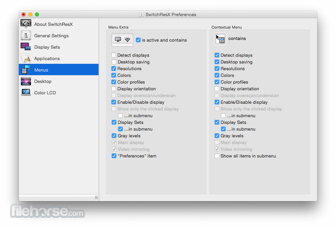
Task: Uncheck Display Sets submenu option in Menu Extra
Action: (120, 129)
